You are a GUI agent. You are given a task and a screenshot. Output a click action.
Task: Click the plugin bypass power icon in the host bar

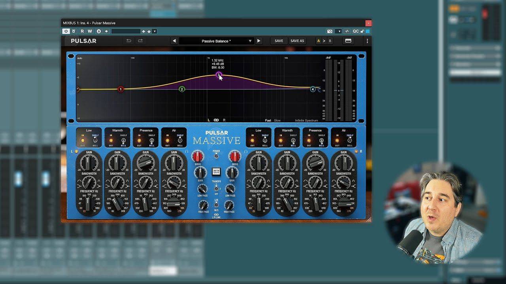pyautogui.click(x=66, y=31)
